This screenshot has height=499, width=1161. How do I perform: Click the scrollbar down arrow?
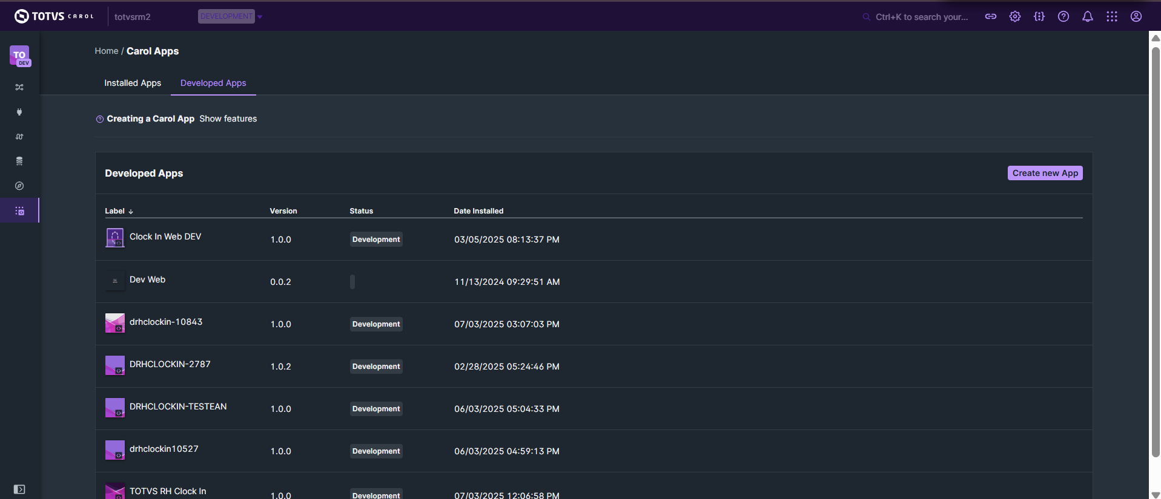pyautogui.click(x=1156, y=495)
